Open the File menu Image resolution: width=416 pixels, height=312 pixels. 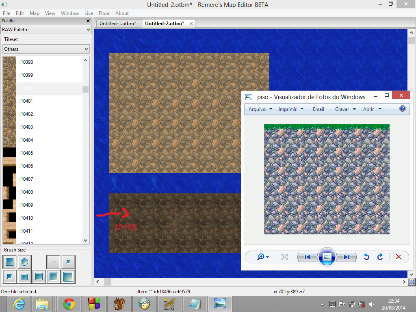(6, 13)
